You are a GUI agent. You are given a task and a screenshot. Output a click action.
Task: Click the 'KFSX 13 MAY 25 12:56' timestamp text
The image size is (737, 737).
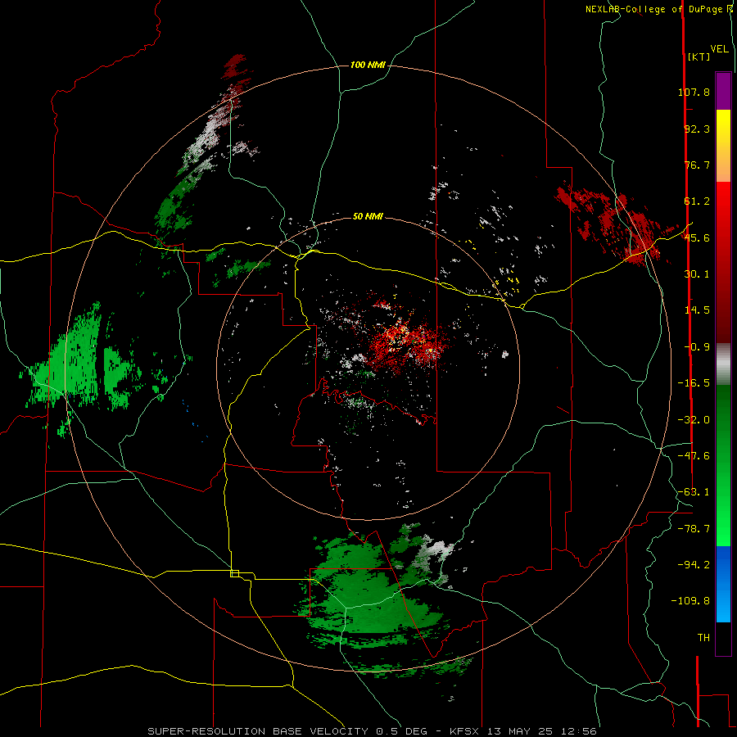click(x=523, y=731)
